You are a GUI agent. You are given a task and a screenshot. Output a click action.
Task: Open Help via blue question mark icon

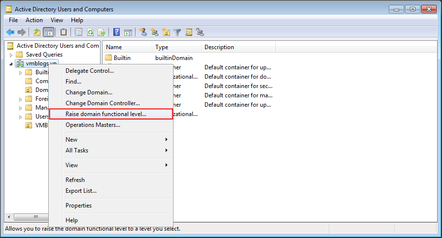pyautogui.click(x=117, y=32)
